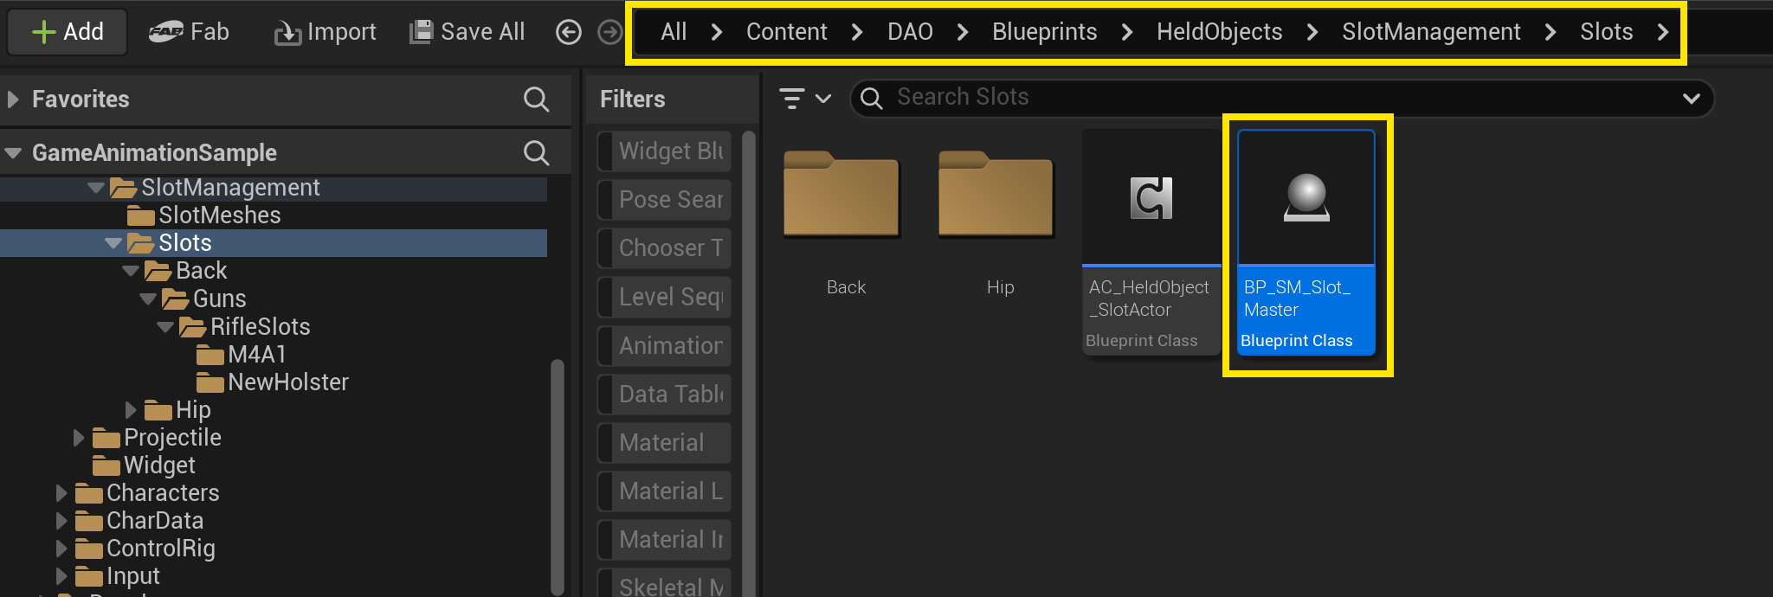
Task: Click the search icon in Favorites panel
Action: tap(536, 99)
